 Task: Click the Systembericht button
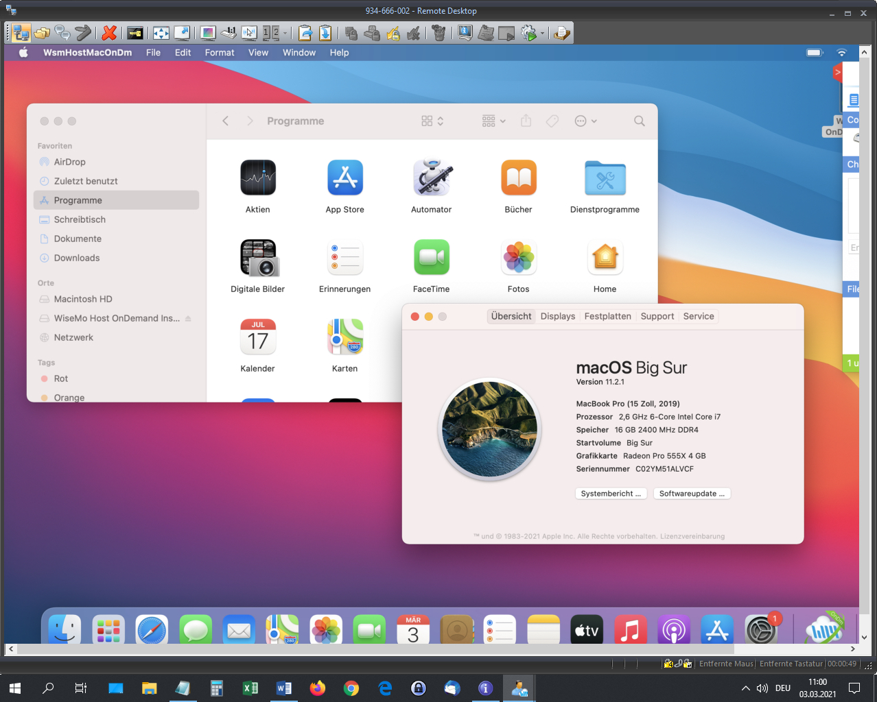pyautogui.click(x=611, y=494)
